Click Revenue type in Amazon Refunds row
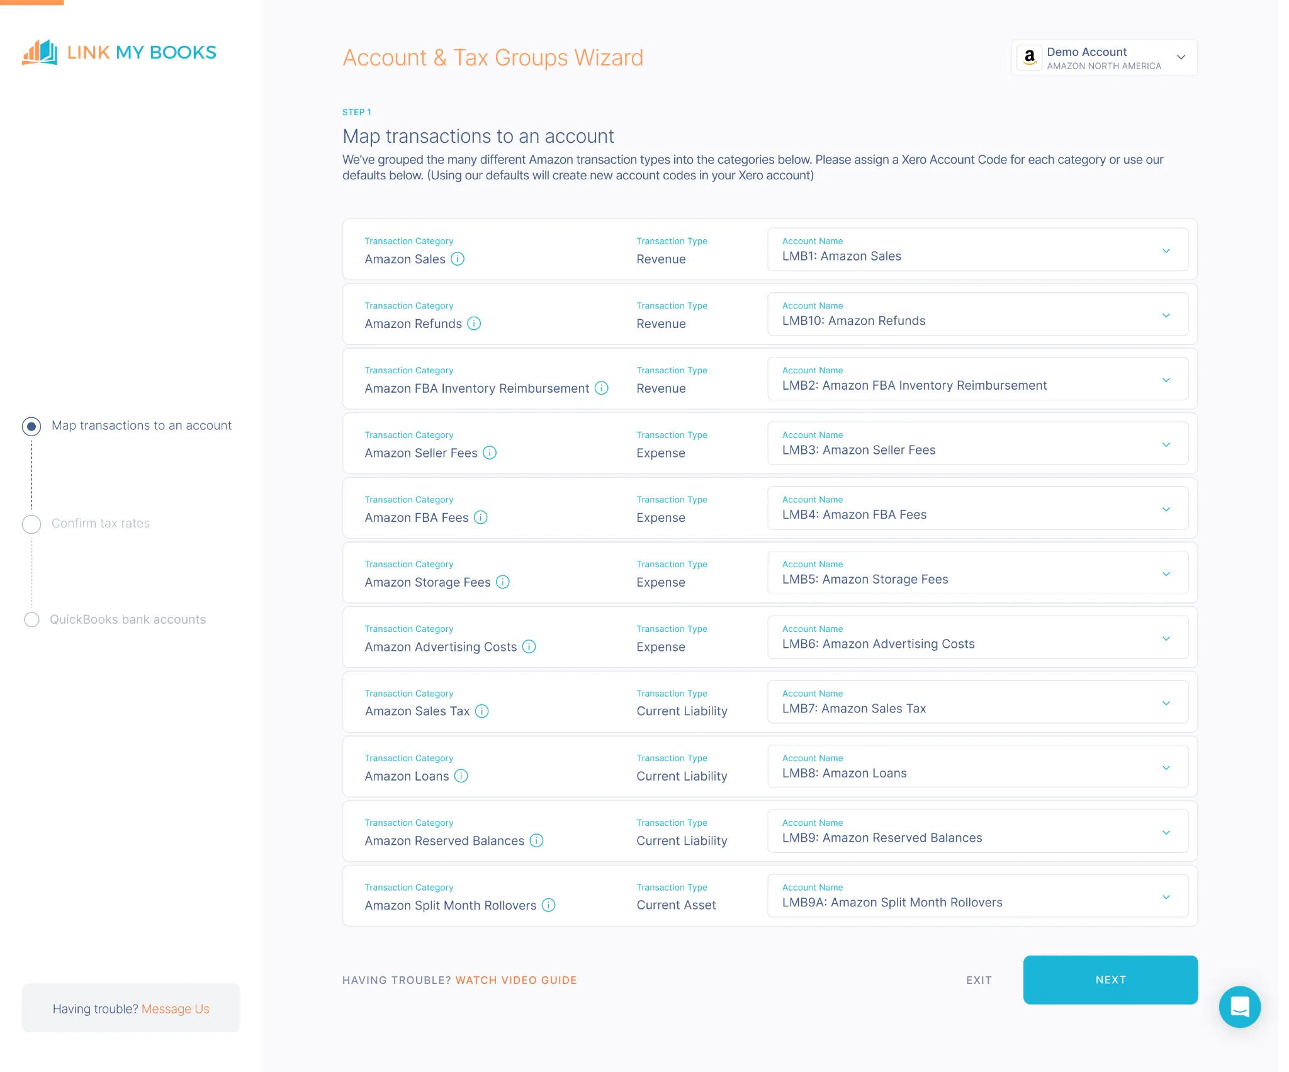Screen dimensions: 1289x1072 pyautogui.click(x=661, y=324)
